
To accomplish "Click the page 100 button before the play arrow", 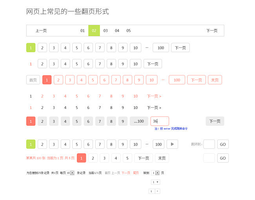I will click(158, 144).
